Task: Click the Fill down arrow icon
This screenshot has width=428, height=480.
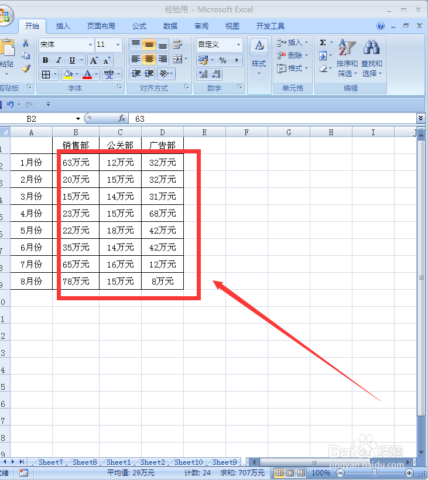Action: coord(323,56)
